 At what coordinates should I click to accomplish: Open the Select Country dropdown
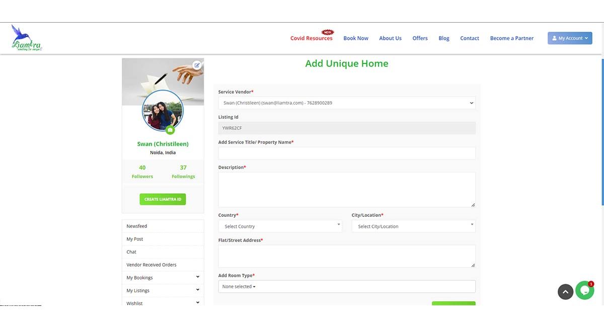click(x=280, y=226)
